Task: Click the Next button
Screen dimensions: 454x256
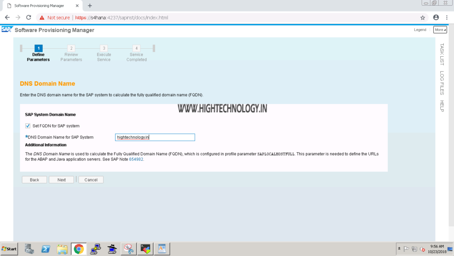Action: [x=61, y=180]
